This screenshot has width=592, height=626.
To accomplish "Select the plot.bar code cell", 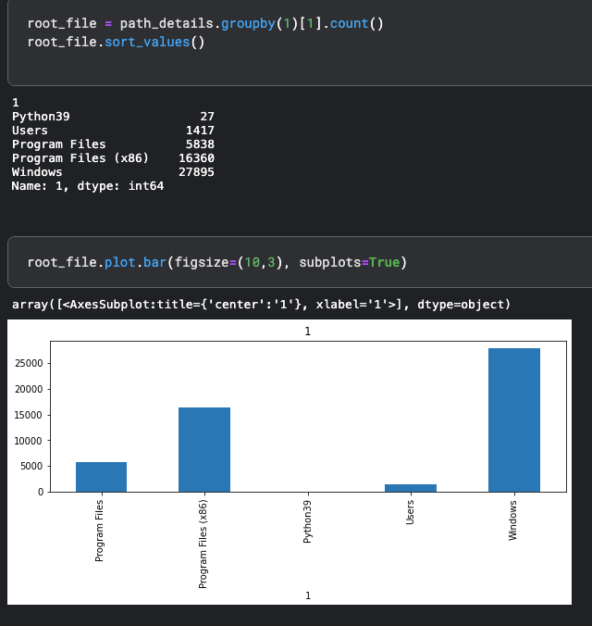I will 300,262.
